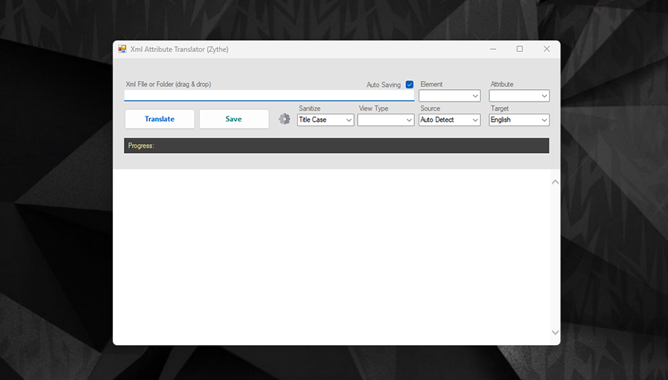Close the Xml Attribute Translator window
Viewport: 668px width, 380px height.
pyautogui.click(x=546, y=49)
